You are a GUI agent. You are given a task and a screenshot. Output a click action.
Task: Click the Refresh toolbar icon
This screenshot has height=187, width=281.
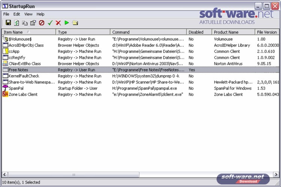point(16,23)
